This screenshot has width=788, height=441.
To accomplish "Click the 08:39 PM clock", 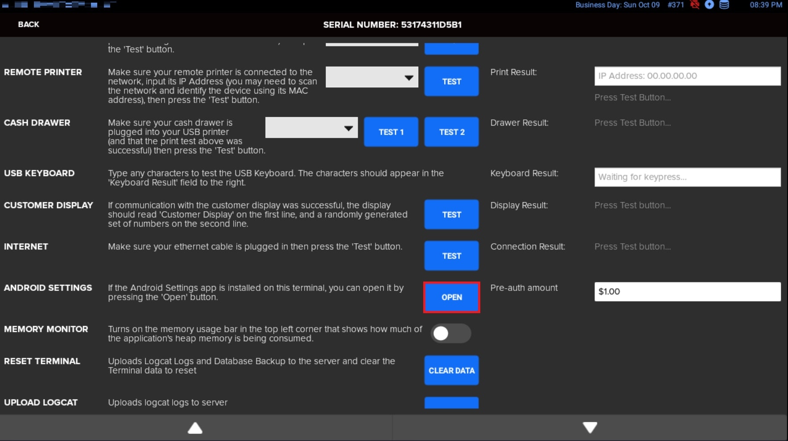I will (x=766, y=5).
